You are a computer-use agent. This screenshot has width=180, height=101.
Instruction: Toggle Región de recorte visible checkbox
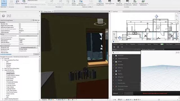(20, 26)
